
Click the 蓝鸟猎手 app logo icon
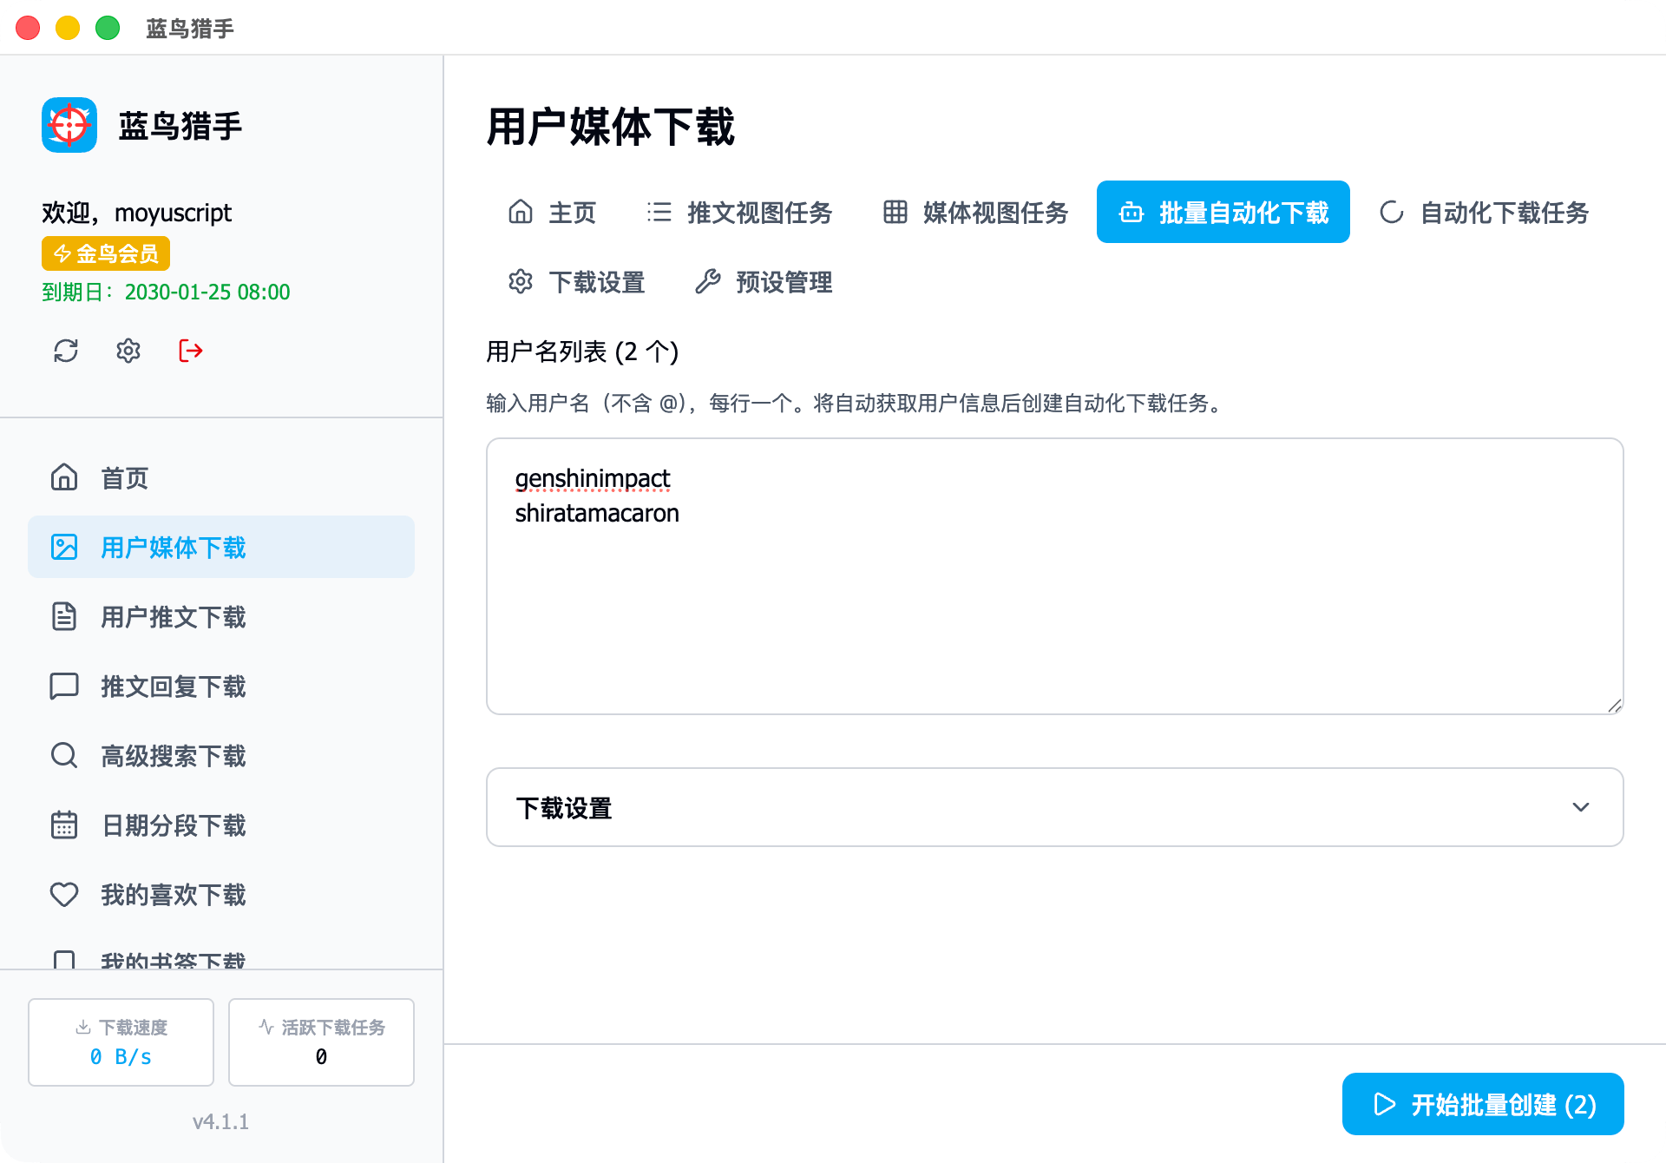[69, 125]
